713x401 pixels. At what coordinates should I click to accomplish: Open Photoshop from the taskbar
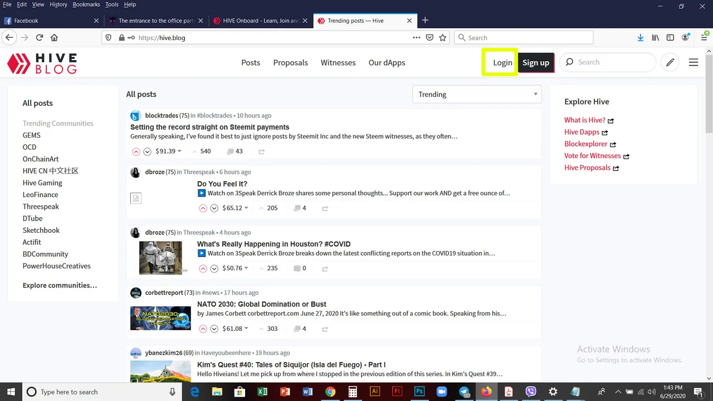tap(419, 392)
